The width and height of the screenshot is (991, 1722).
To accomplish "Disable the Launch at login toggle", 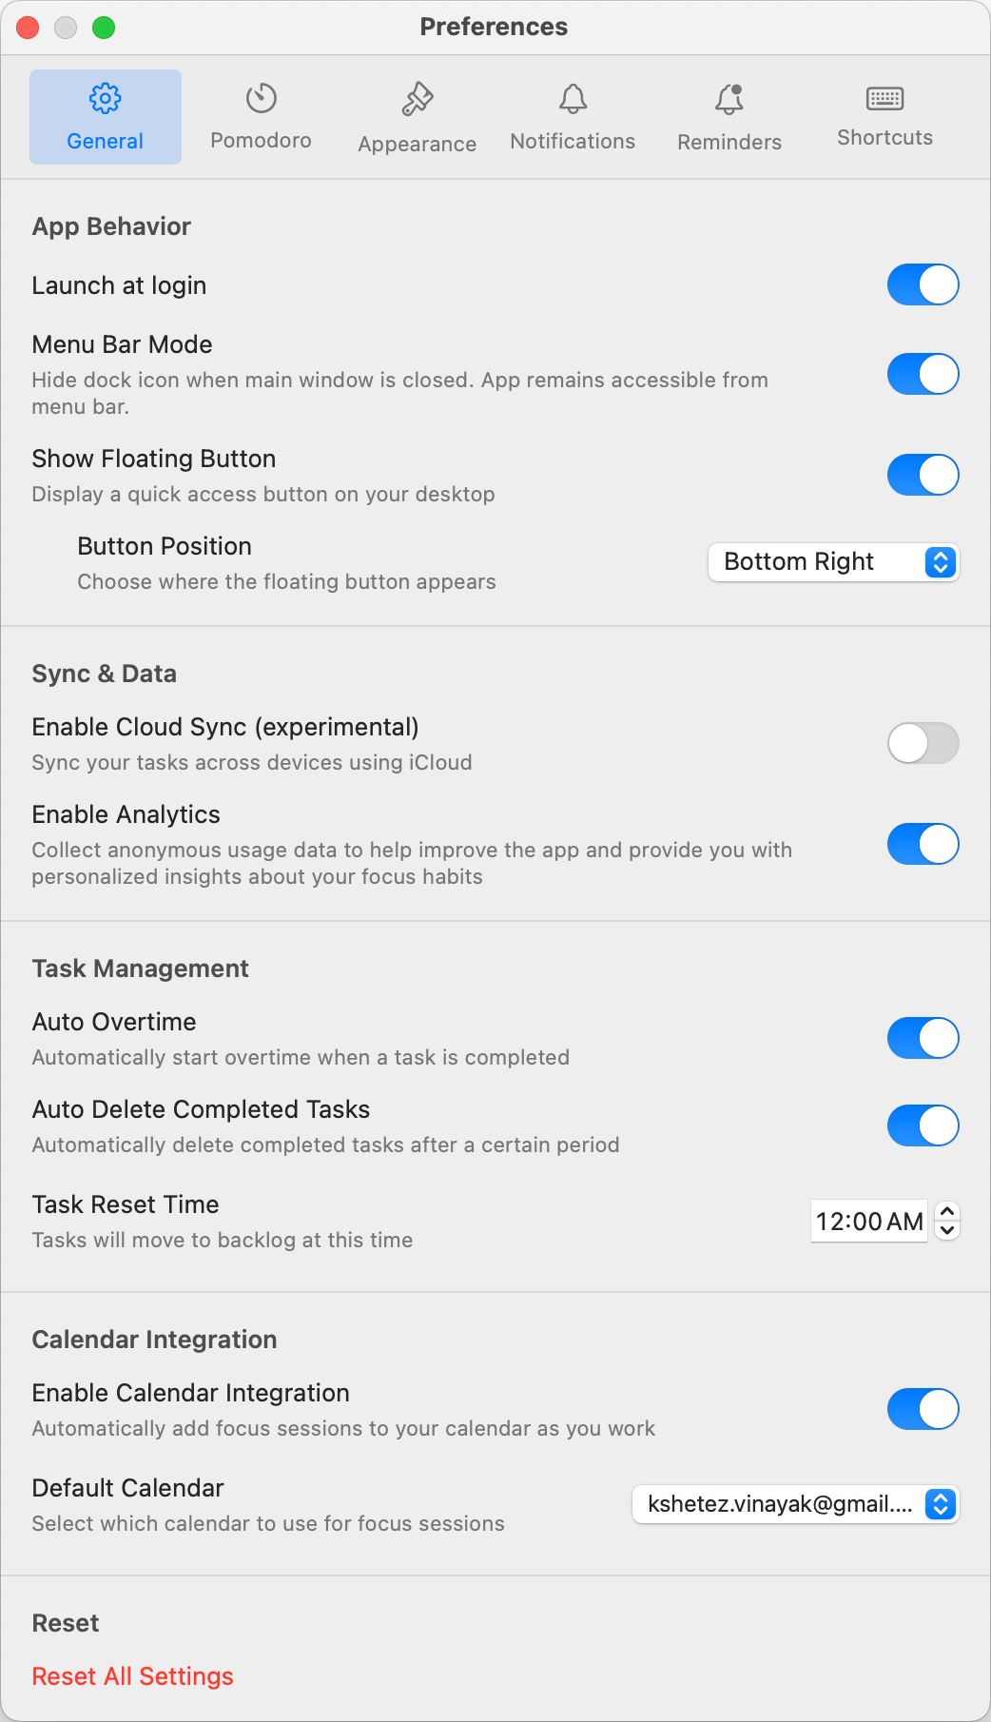I will (923, 284).
